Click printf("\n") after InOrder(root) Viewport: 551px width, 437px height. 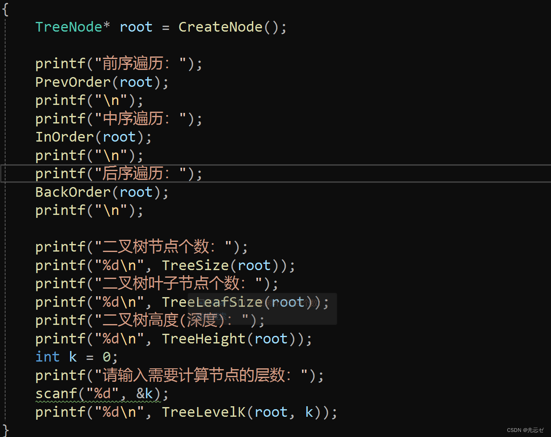tap(89, 155)
